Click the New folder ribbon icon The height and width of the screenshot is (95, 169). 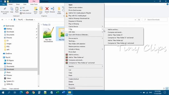59,11
